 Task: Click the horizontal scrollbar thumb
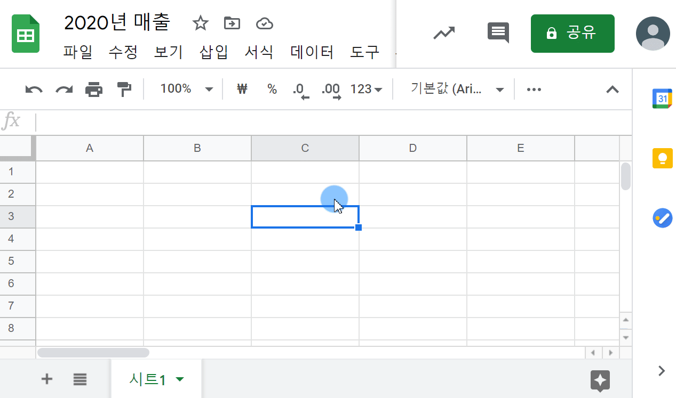(93, 352)
